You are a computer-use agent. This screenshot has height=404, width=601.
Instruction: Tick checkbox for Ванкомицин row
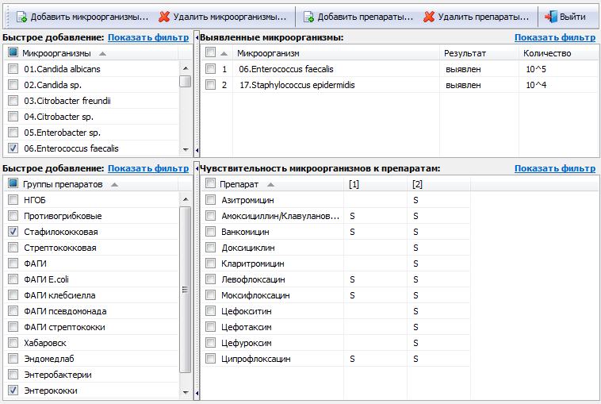pyautogui.click(x=210, y=232)
